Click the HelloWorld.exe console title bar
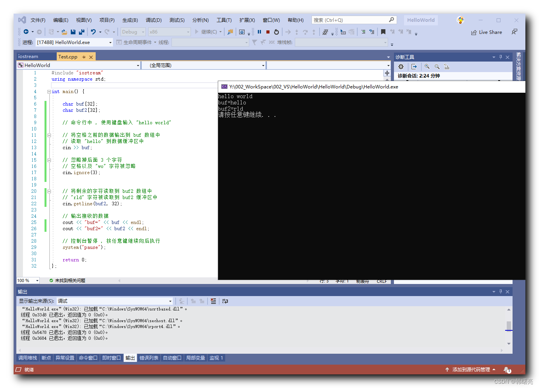 (371, 87)
